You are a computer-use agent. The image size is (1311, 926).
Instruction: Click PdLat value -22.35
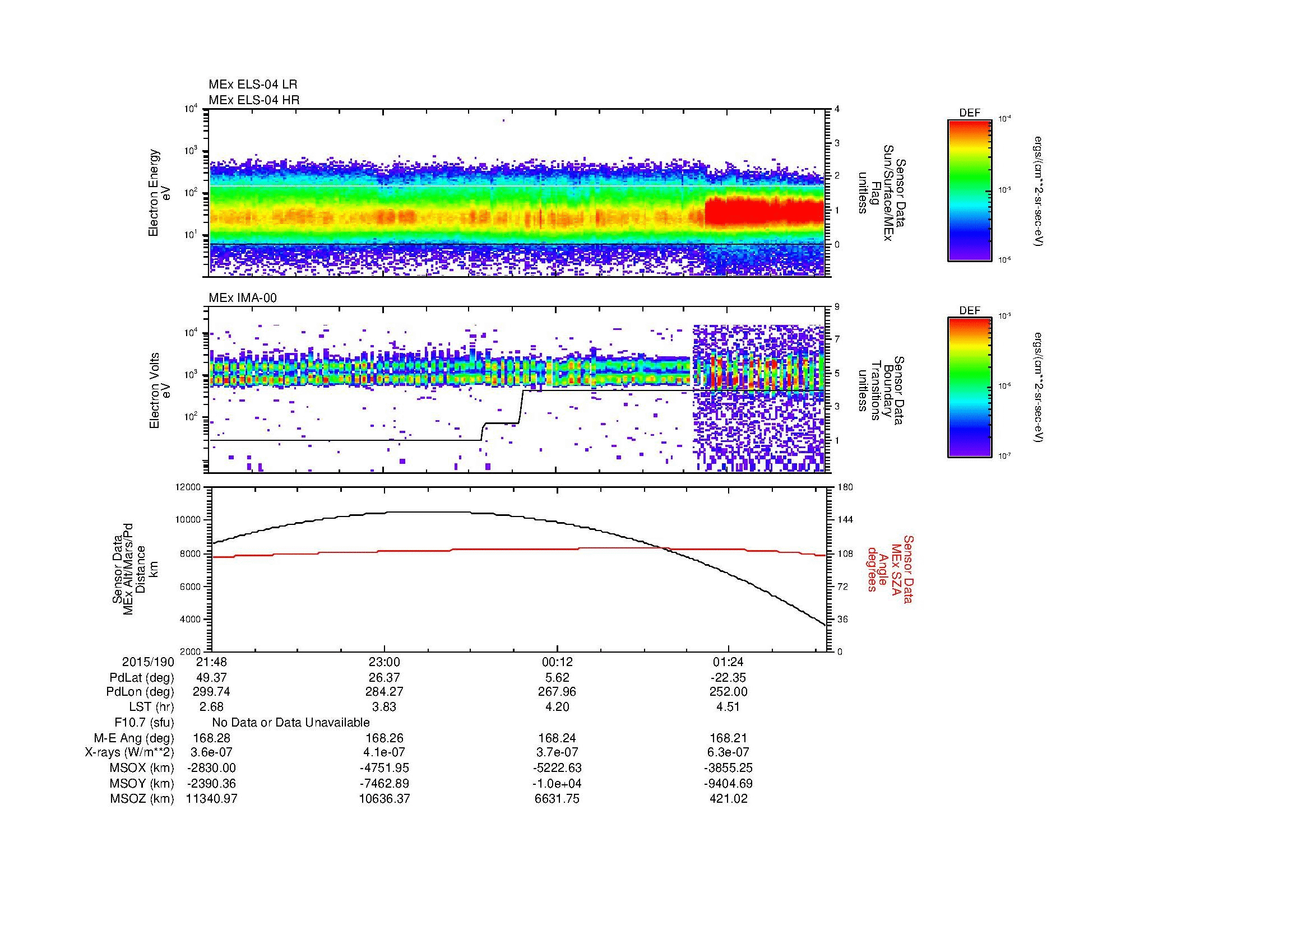coord(729,678)
